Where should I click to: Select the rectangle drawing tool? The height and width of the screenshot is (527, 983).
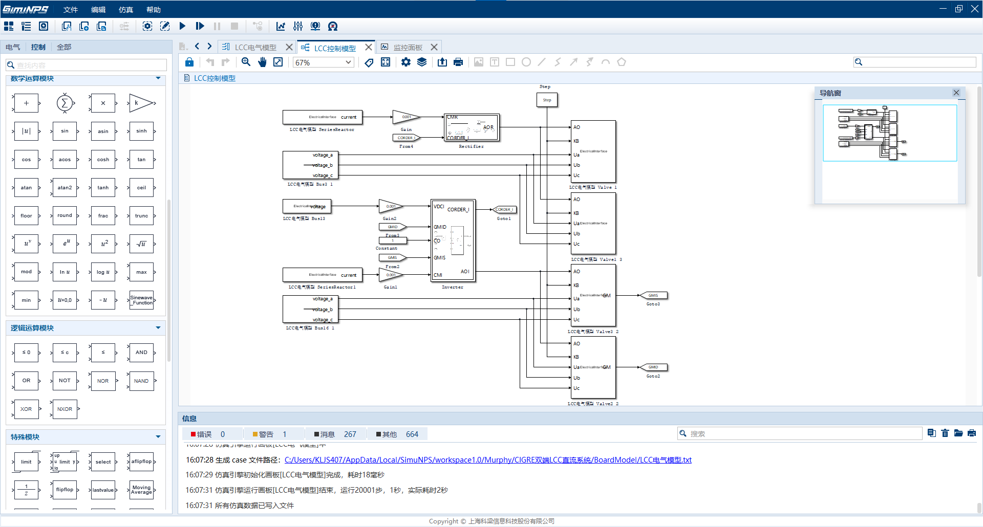tap(510, 62)
